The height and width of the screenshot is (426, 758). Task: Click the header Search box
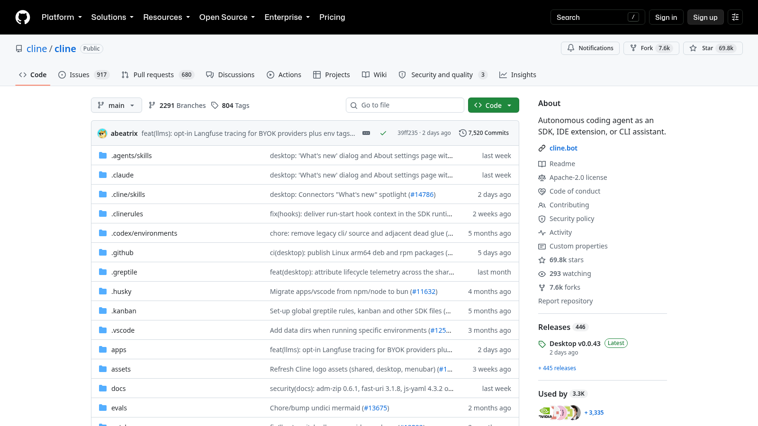[598, 17]
